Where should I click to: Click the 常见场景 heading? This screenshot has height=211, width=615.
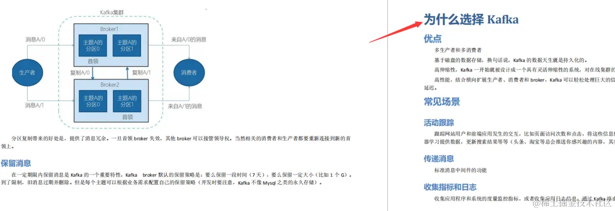coord(441,102)
